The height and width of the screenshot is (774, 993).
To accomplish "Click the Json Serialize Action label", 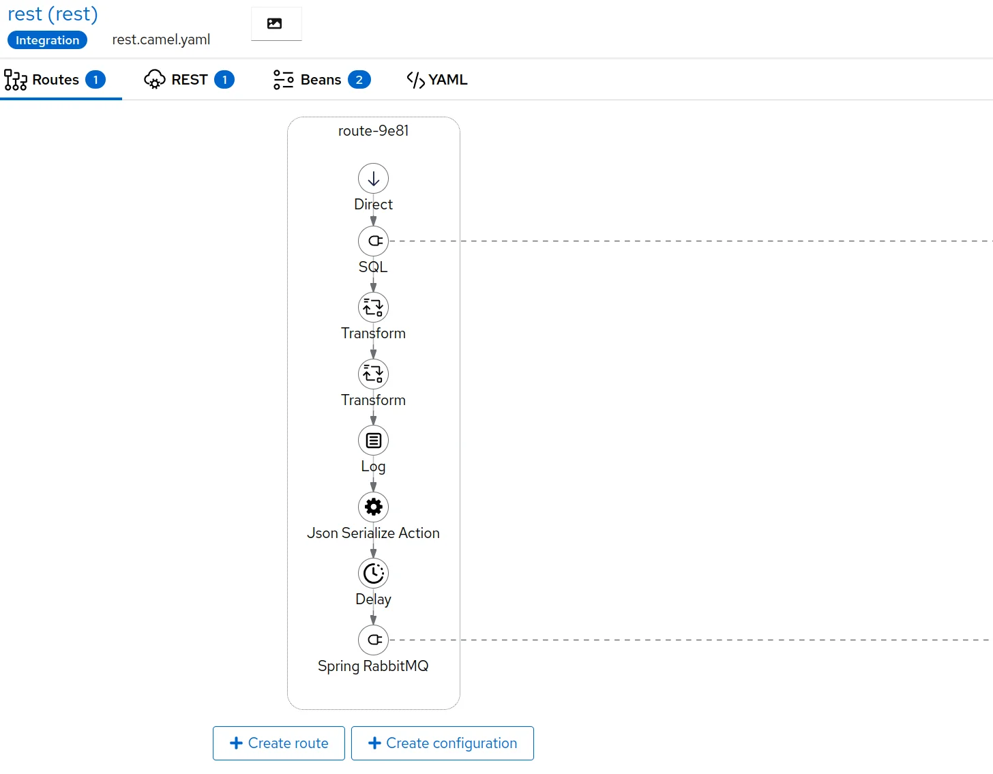I will 373,533.
